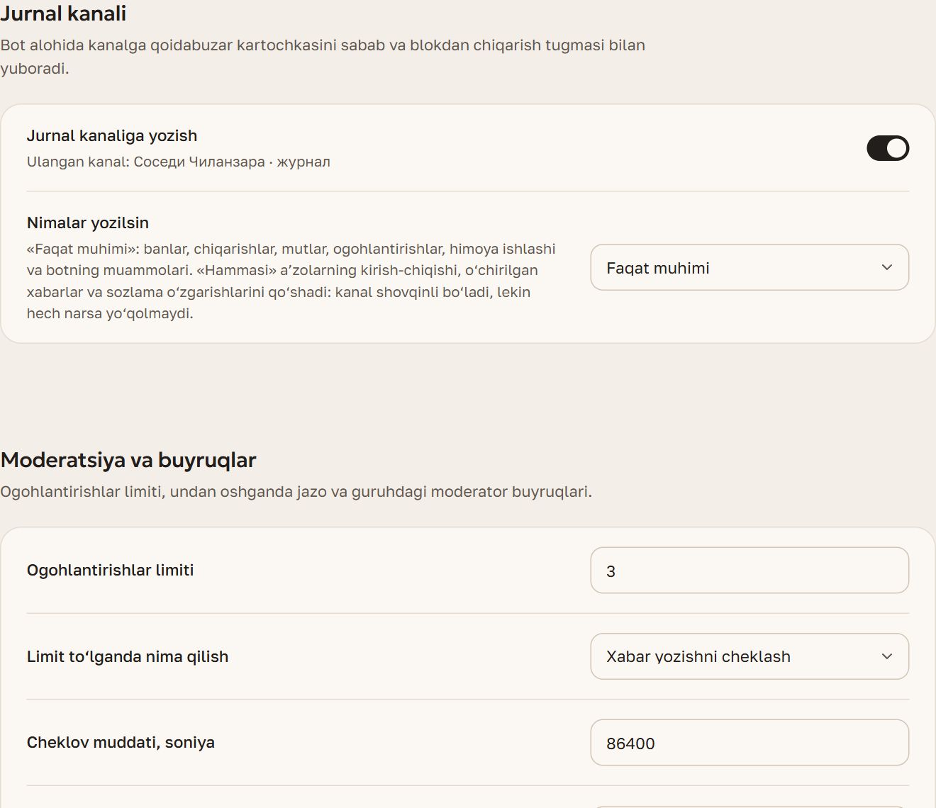
Task: Click the Moderatsiya va buyruqlar heading
Action: pyautogui.click(x=128, y=460)
